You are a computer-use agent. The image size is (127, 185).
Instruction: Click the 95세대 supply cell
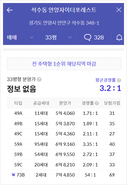pos(41,144)
